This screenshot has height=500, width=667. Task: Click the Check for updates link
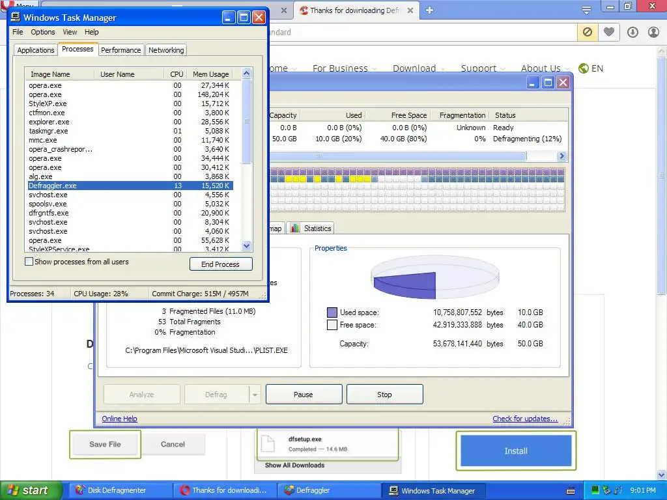tap(525, 419)
